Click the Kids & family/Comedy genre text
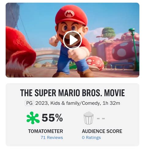The width and height of the screenshot is (145, 149). (75, 103)
